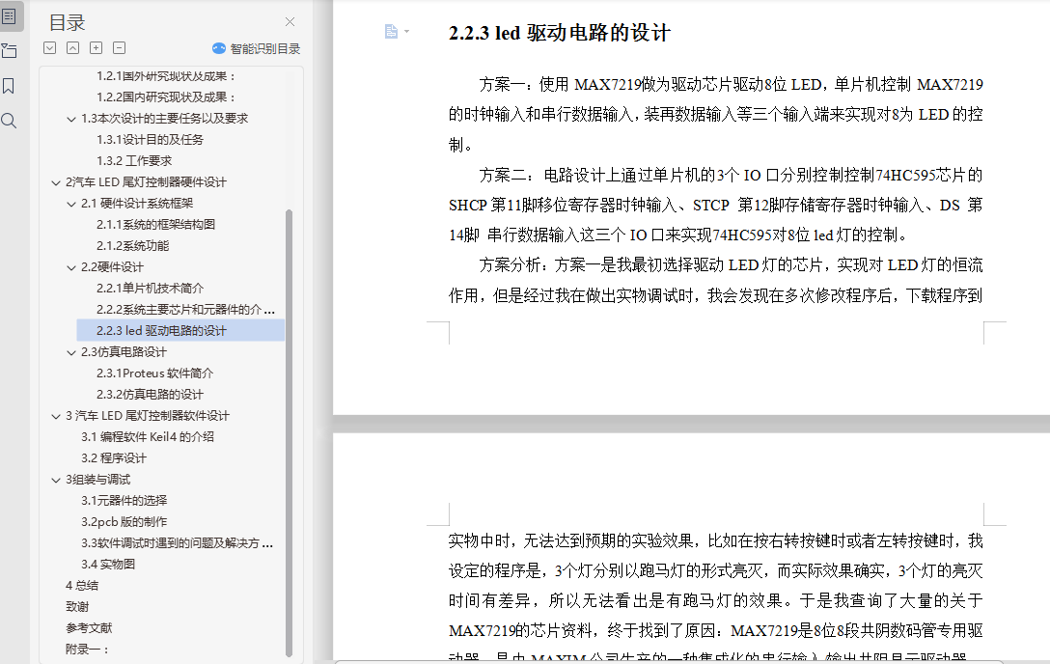The width and height of the screenshot is (1050, 664).
Task: Click the outline panel vertical scrollbar
Action: [290, 433]
